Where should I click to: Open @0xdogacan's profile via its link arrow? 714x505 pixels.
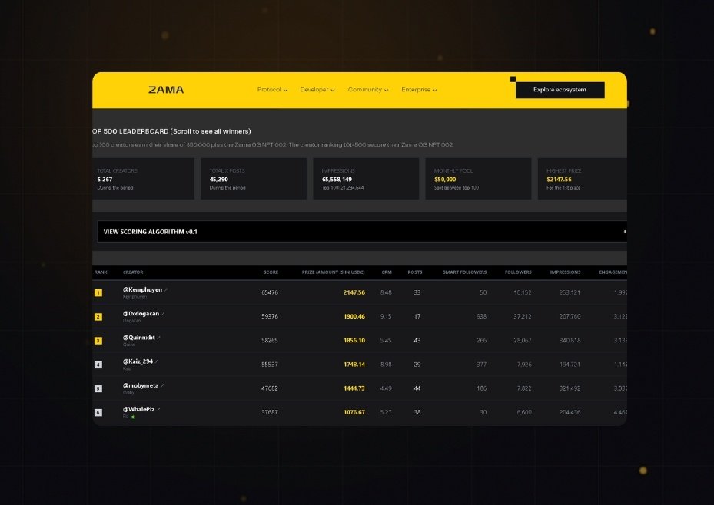(x=163, y=313)
